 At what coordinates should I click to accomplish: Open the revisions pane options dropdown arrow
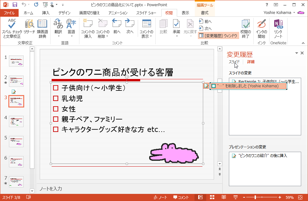(x=296, y=53)
